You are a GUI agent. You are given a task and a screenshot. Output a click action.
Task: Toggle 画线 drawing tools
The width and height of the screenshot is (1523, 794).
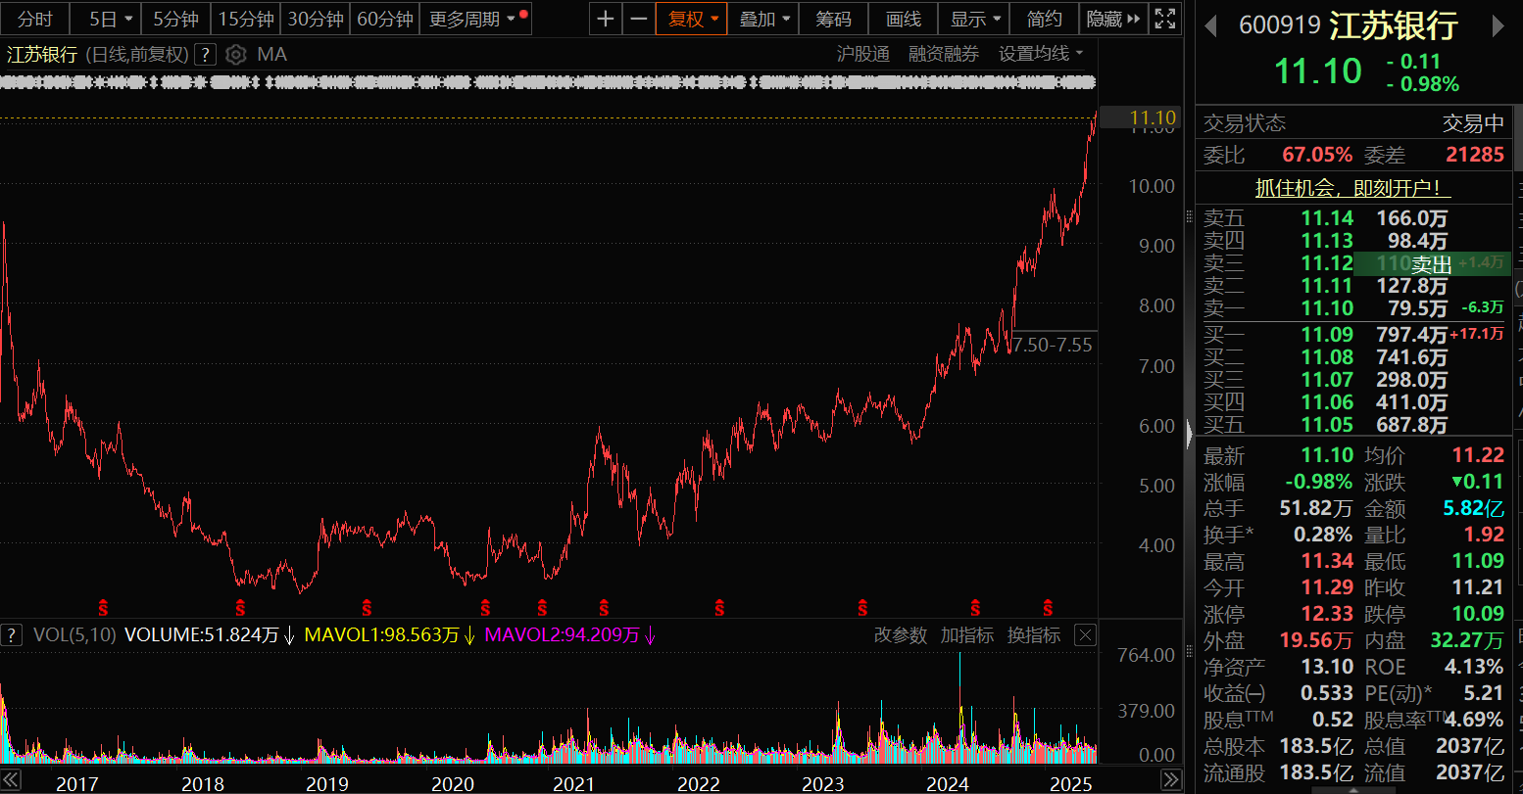tap(904, 19)
